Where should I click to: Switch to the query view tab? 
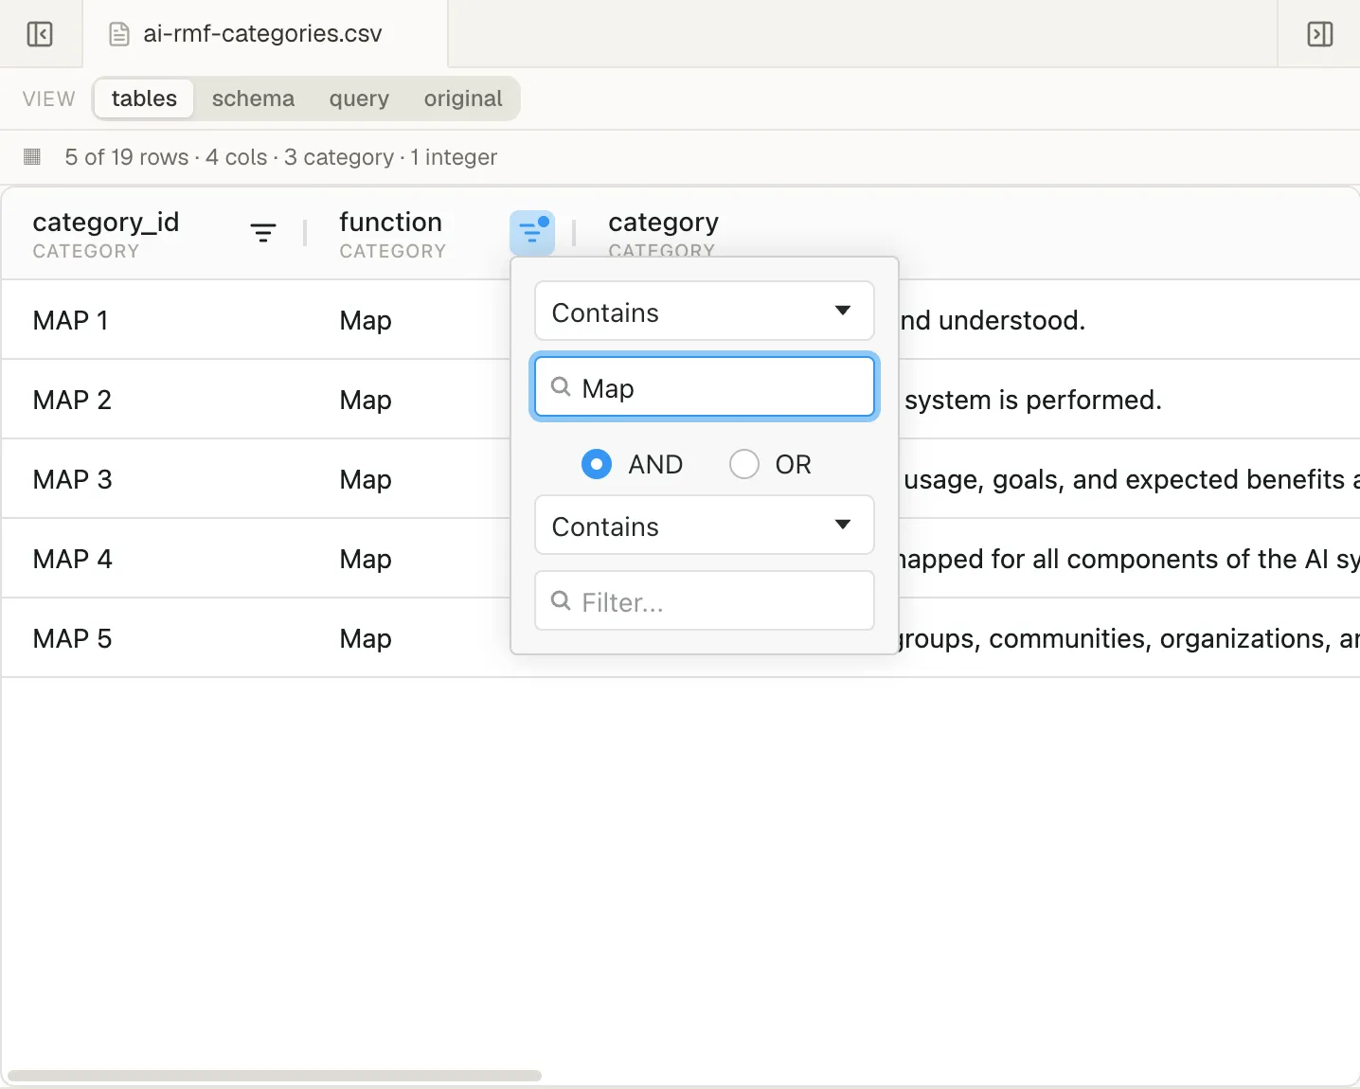point(359,98)
